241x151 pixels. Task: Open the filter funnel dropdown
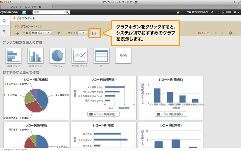[59, 33]
